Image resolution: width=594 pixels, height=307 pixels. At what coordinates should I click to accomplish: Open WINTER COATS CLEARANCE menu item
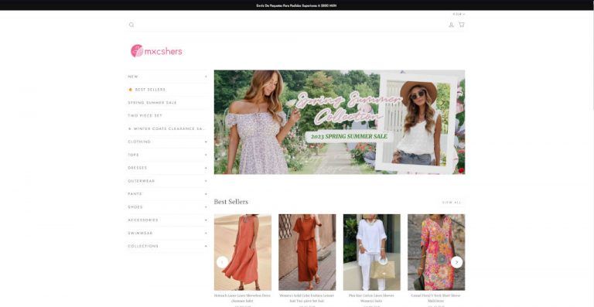167,128
